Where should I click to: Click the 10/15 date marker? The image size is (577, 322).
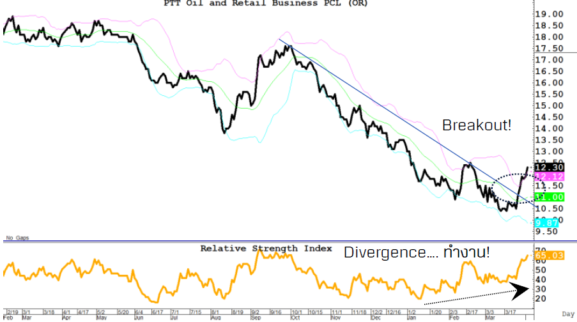pyautogui.click(x=316, y=312)
